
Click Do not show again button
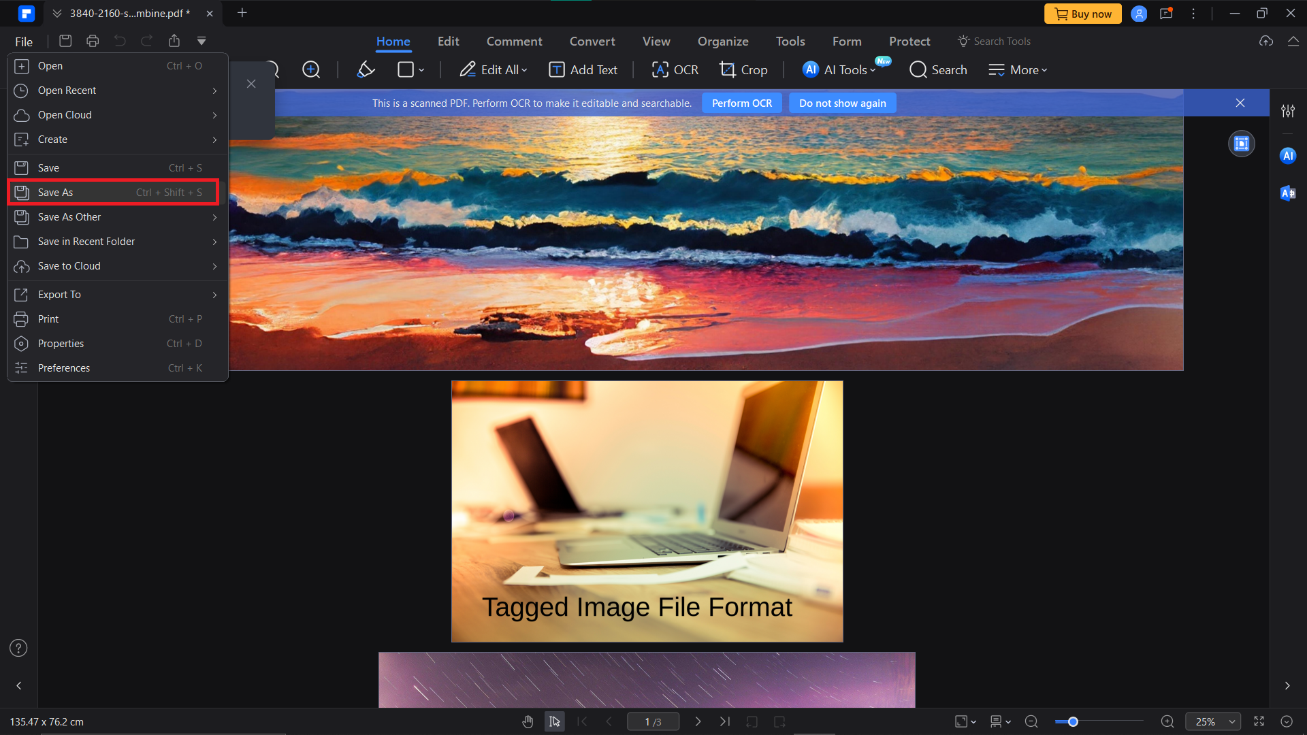point(842,103)
